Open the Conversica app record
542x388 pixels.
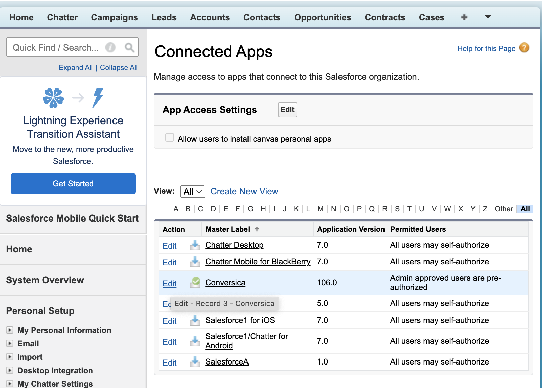225,283
